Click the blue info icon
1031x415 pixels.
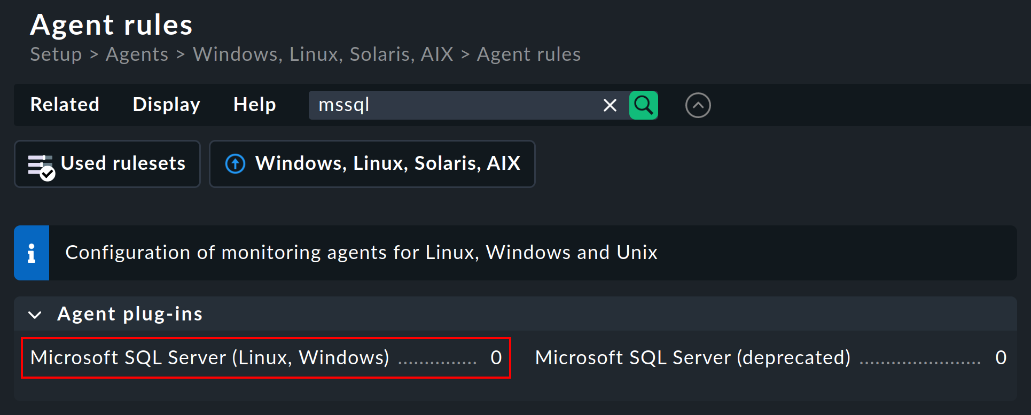[x=32, y=252]
